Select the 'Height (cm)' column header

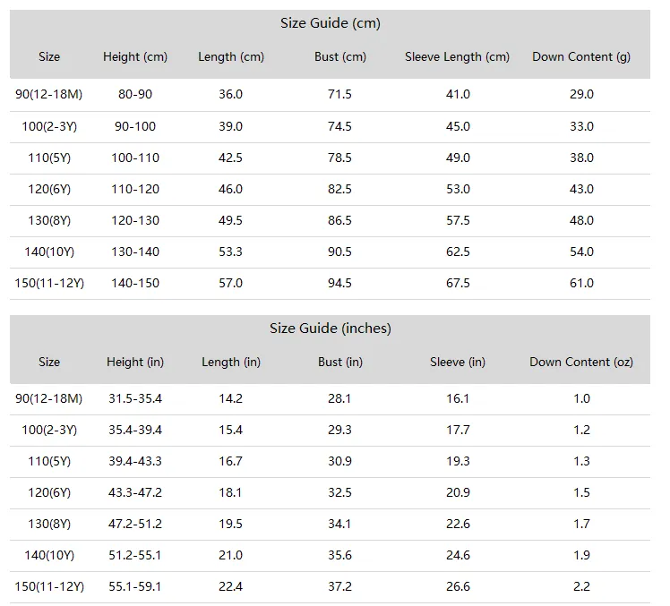point(135,56)
